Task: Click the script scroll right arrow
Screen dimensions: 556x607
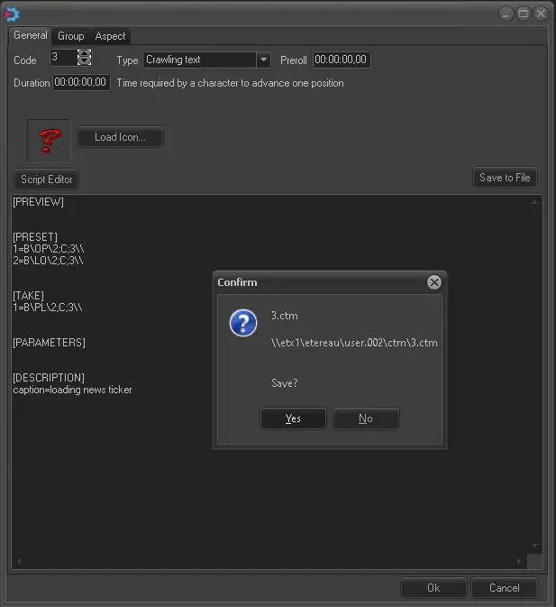Action: click(519, 561)
